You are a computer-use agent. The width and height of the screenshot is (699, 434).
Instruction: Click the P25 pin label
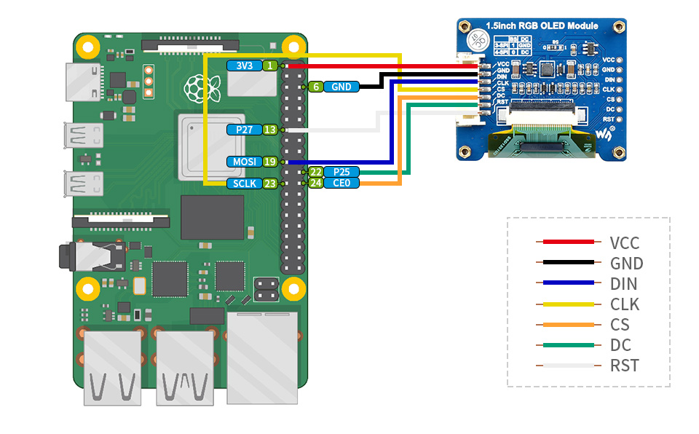click(341, 172)
